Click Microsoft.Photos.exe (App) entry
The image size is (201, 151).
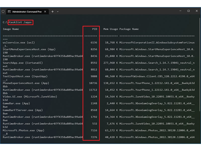point(23,130)
